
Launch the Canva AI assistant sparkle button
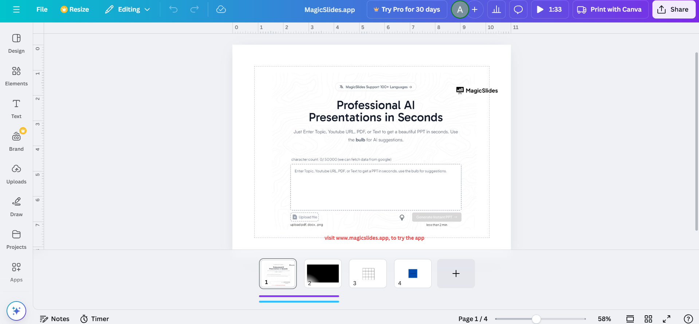pyautogui.click(x=16, y=311)
